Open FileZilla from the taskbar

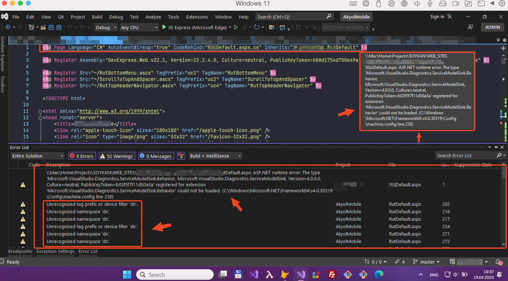click(x=332, y=274)
